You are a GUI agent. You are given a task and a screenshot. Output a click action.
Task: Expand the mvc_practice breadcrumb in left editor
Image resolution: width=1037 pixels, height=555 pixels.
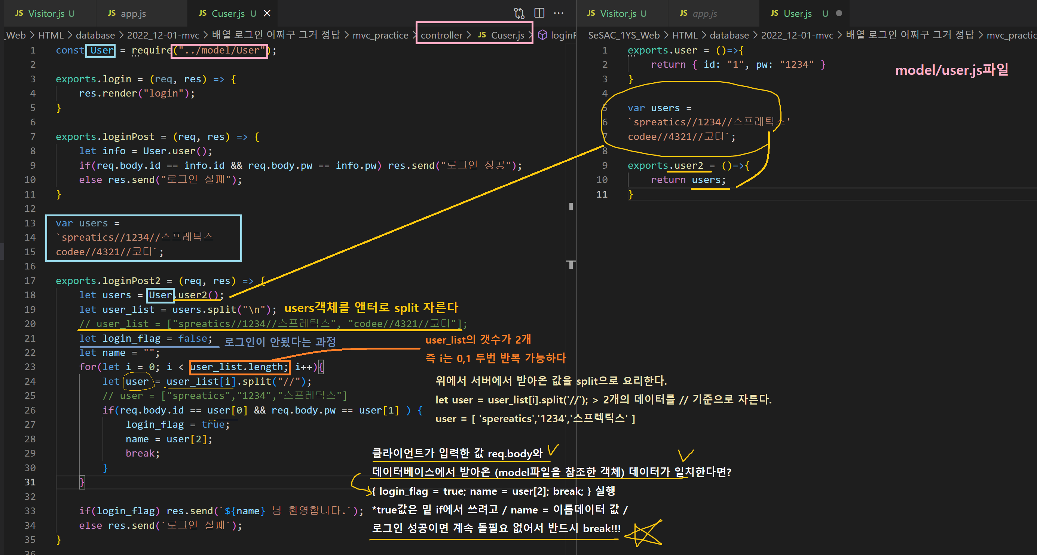pos(380,35)
